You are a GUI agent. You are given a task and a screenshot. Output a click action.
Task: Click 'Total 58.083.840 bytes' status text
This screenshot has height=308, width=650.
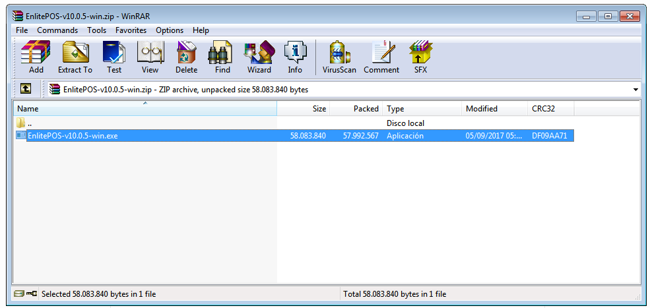[395, 294]
